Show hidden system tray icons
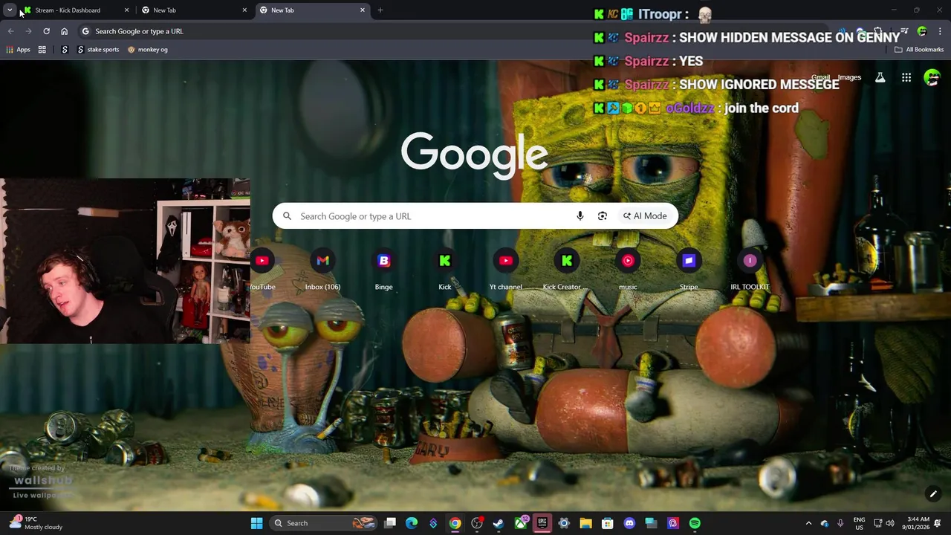Image resolution: width=951 pixels, height=535 pixels. click(x=809, y=523)
